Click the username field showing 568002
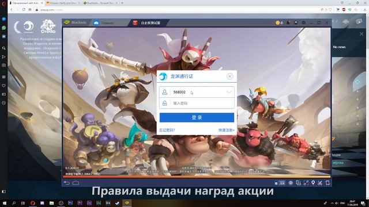The height and width of the screenshot is (207, 369). coord(197,92)
